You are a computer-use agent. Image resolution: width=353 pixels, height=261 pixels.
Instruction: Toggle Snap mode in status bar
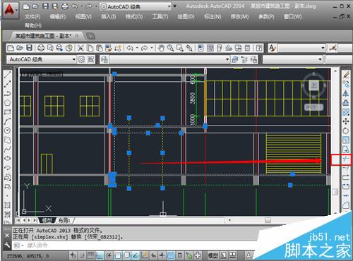click(82, 255)
